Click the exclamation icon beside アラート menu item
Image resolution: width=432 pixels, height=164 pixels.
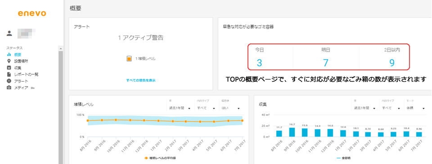coord(9,81)
